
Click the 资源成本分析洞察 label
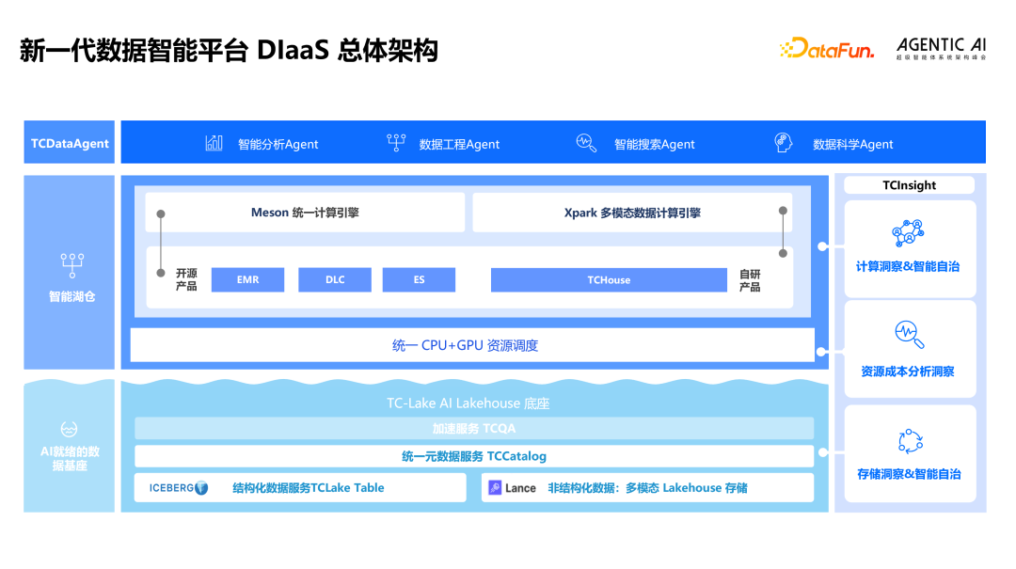(908, 372)
